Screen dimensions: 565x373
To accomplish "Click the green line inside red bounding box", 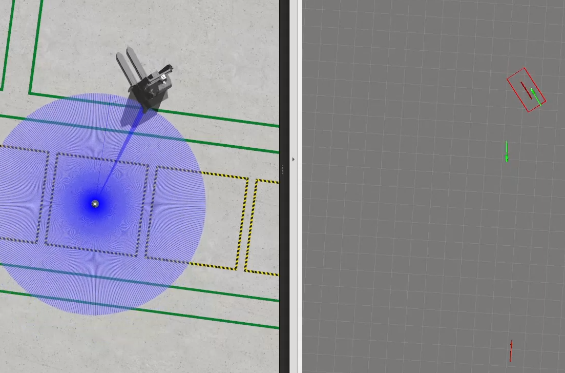I will (x=536, y=97).
